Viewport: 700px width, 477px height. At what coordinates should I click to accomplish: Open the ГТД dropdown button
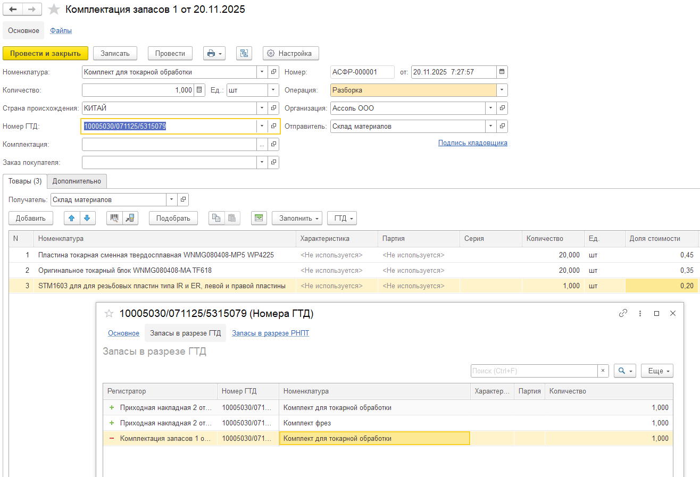341,218
